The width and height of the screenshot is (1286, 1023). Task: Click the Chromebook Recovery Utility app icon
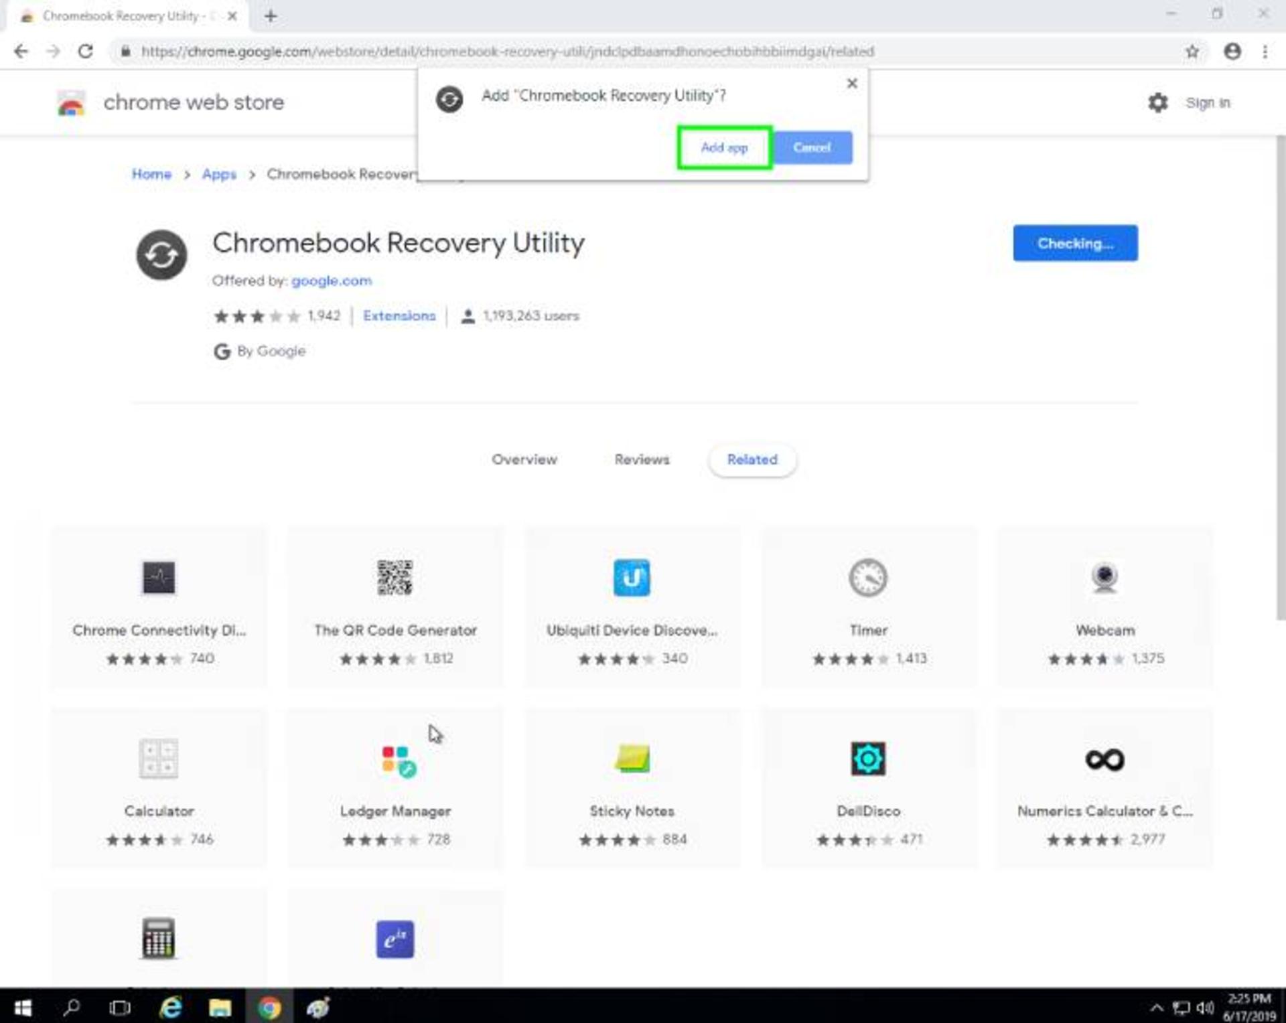161,255
